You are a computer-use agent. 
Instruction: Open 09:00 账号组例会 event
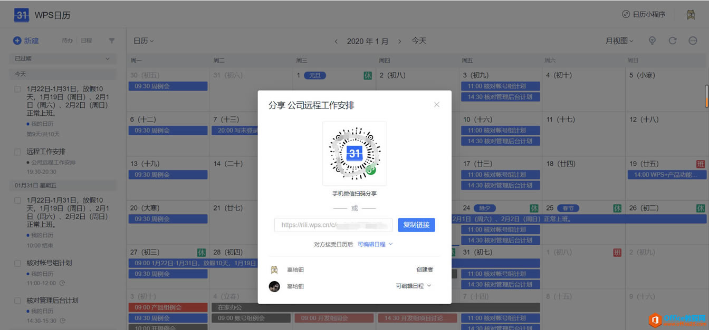tap(251, 318)
